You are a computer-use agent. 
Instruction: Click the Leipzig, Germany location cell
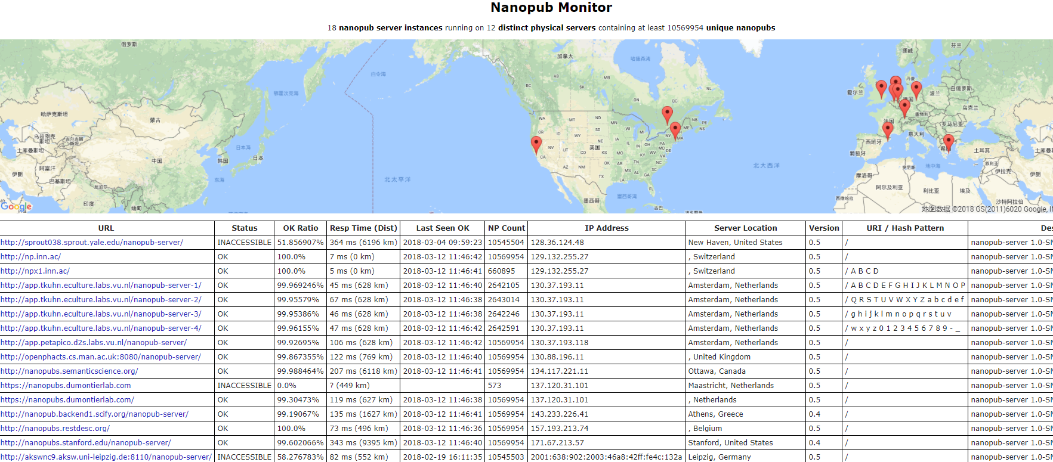coord(746,457)
